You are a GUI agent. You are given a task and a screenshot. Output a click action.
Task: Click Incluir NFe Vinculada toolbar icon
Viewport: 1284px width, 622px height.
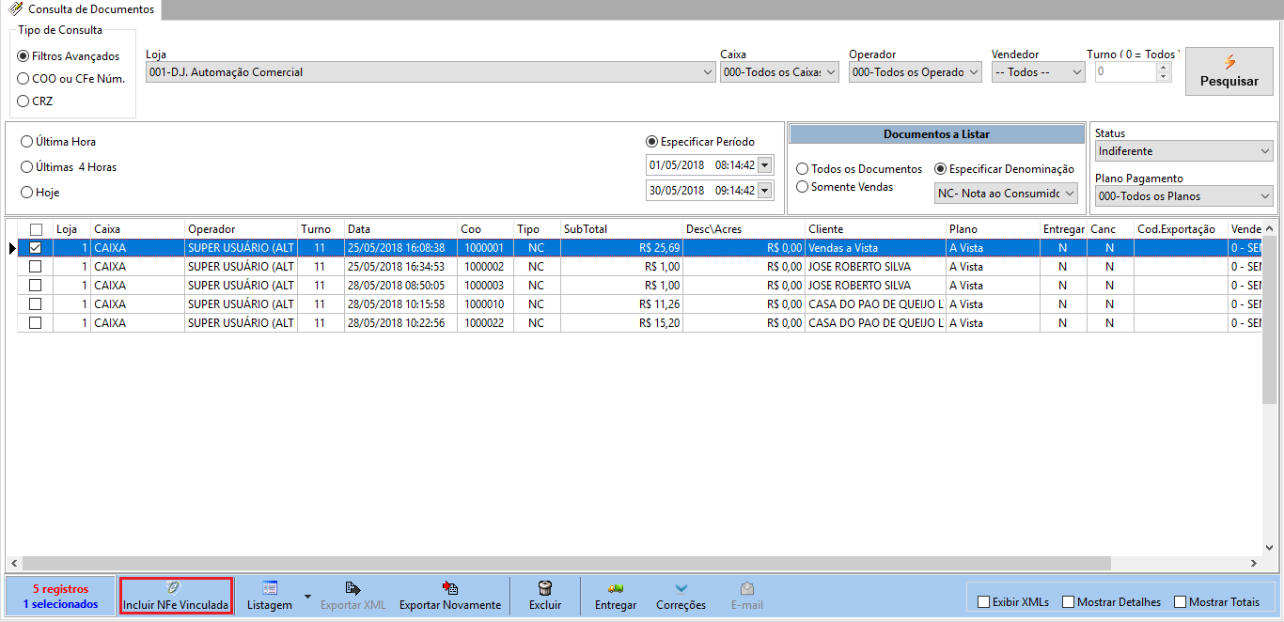pos(175,588)
